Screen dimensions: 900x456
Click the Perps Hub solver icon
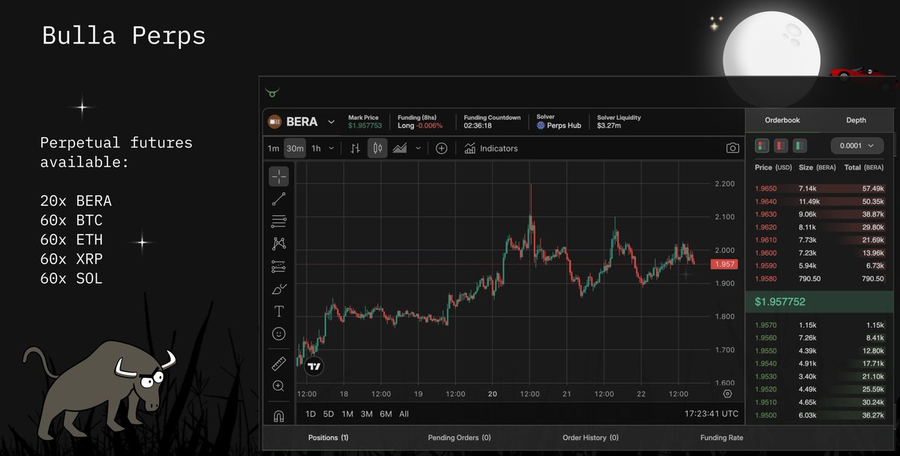(x=541, y=125)
